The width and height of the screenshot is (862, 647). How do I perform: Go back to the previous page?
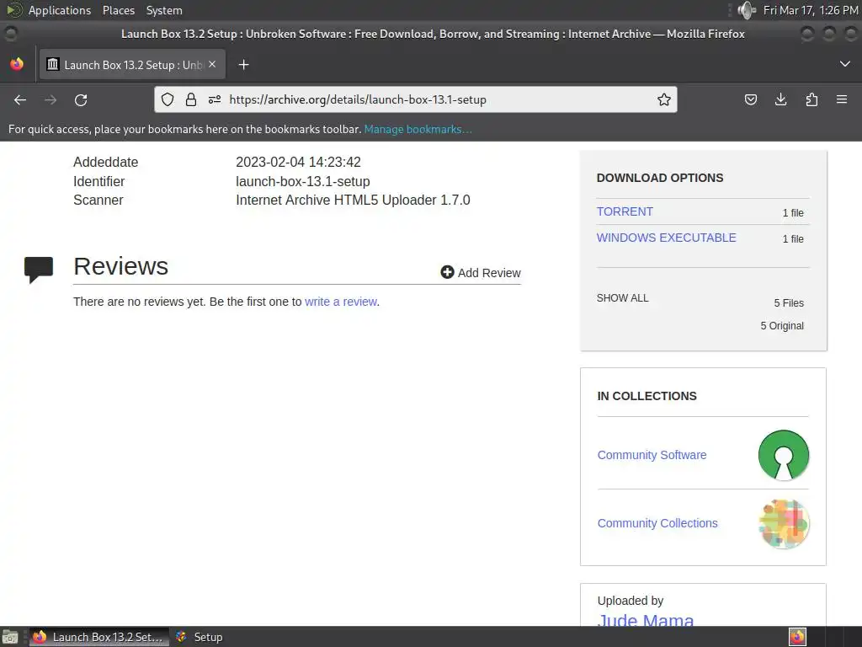point(20,100)
